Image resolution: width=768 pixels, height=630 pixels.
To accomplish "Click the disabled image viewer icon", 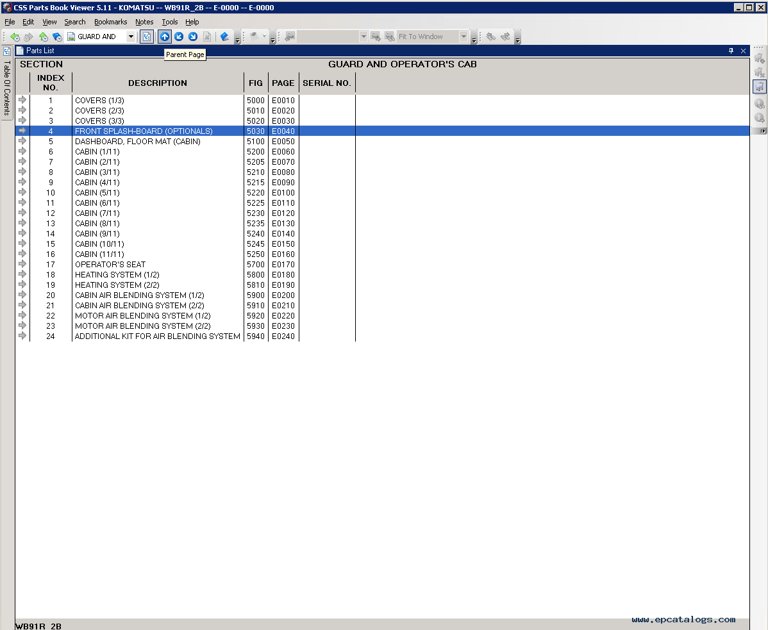I will coord(290,37).
